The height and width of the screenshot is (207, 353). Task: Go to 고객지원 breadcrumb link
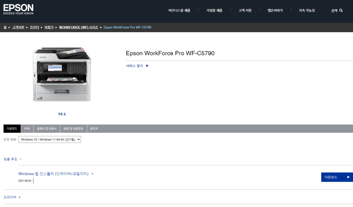coord(18,27)
